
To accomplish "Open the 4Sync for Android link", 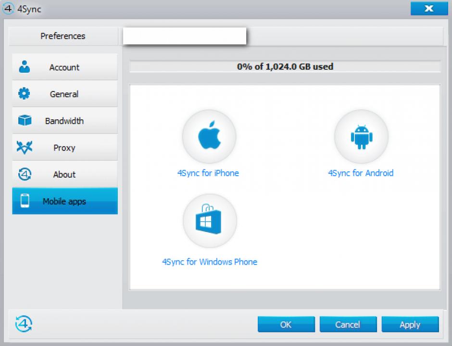I will (x=361, y=173).
